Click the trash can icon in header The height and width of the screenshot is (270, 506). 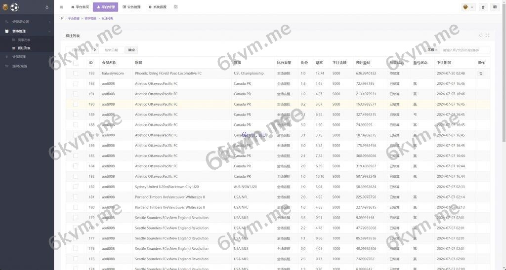click(483, 7)
